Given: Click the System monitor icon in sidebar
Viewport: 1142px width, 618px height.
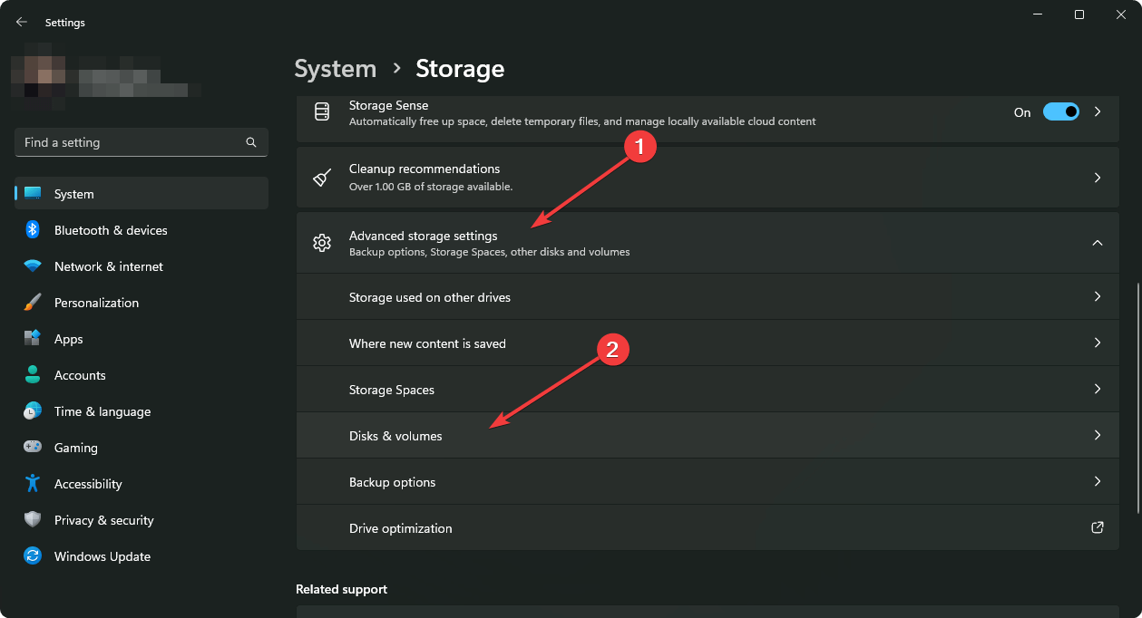Looking at the screenshot, I should tap(33, 194).
